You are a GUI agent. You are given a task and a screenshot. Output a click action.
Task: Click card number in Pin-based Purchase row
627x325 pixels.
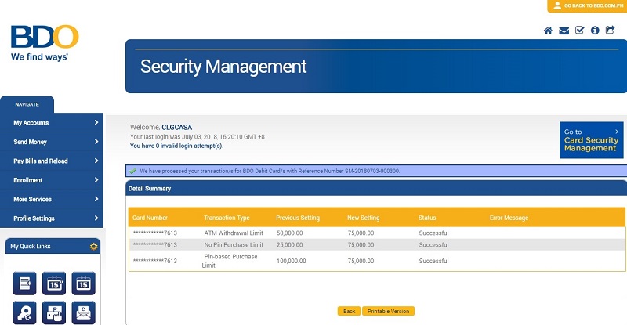[x=154, y=261]
